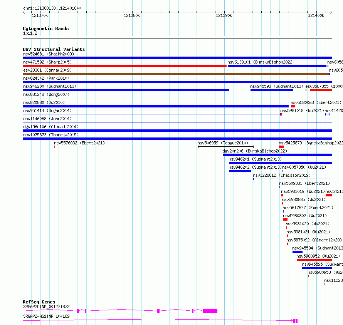This screenshot has height=325, width=343.
Task: Select nsv5981020 (Wu2021) variant label
Action: pyautogui.click(x=308, y=224)
